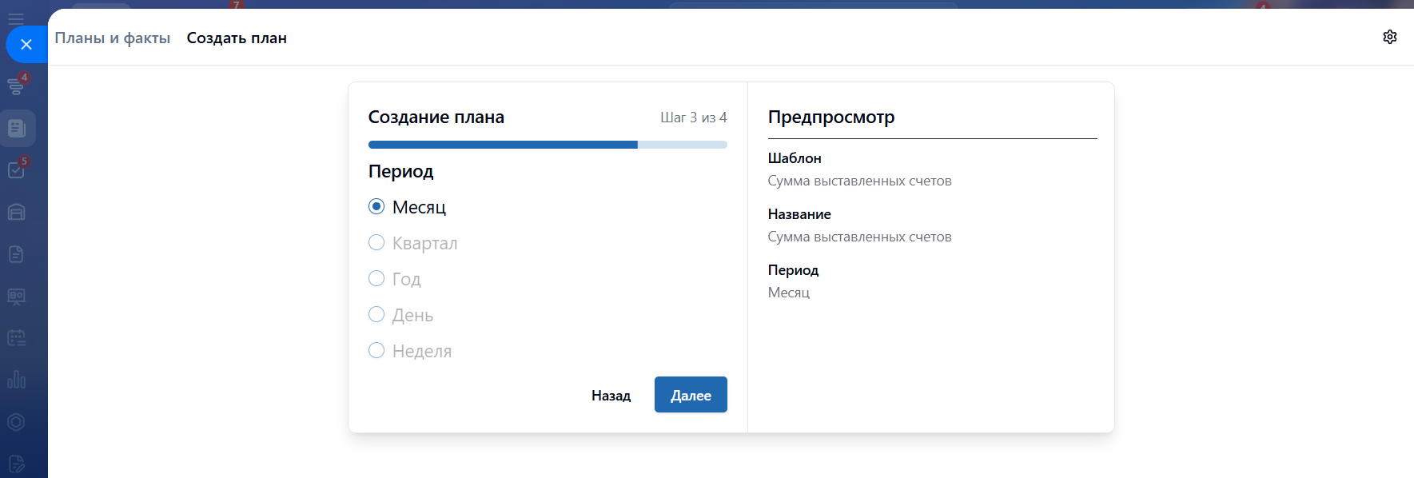Open the funnel icon with badge 4
The width and height of the screenshot is (1414, 478).
16,86
